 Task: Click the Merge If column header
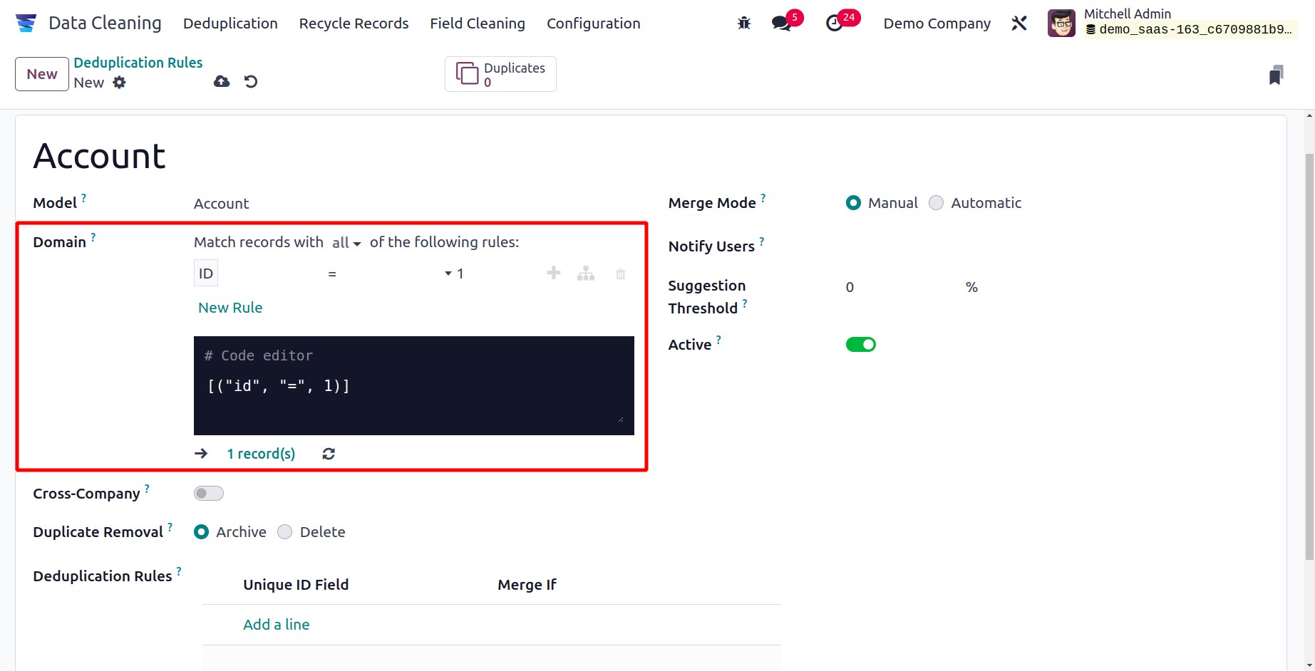pyautogui.click(x=527, y=585)
